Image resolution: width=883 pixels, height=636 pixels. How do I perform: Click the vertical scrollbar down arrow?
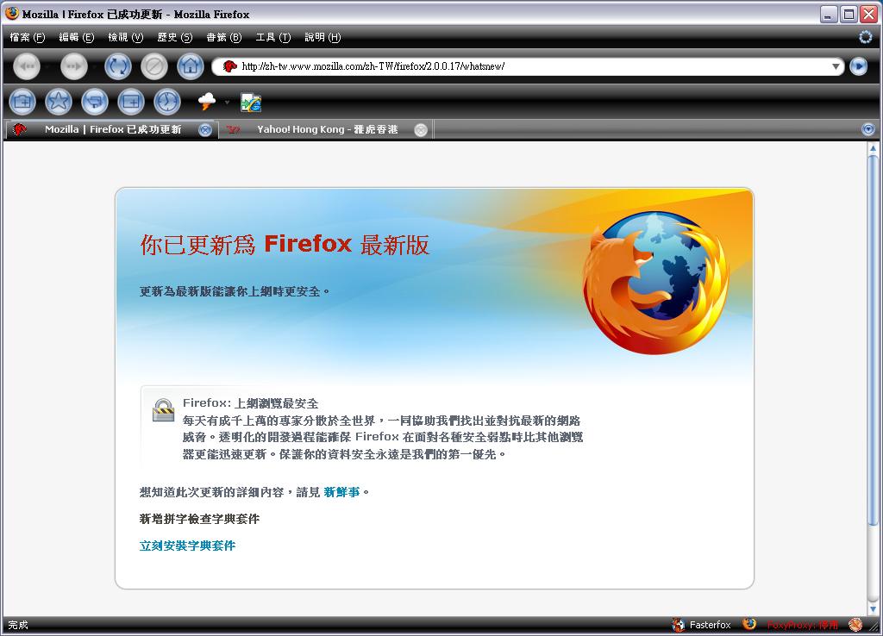[x=873, y=608]
